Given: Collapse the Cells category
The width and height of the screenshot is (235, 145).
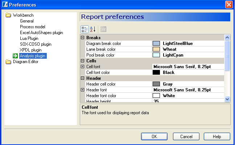Looking at the screenshot, I should [x=82, y=61].
